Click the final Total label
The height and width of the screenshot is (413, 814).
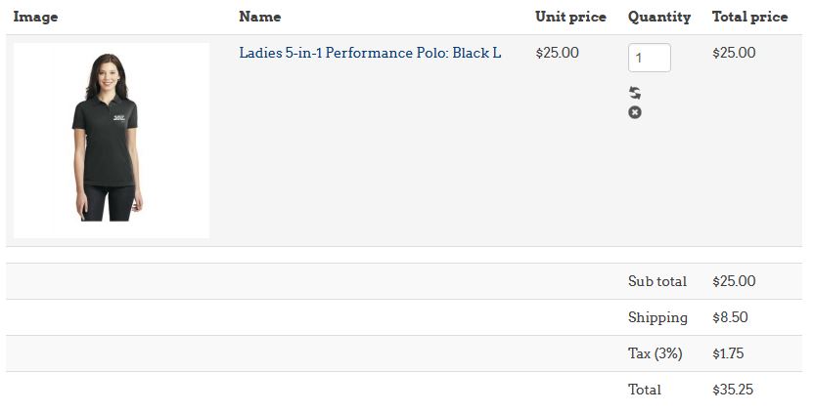point(644,390)
